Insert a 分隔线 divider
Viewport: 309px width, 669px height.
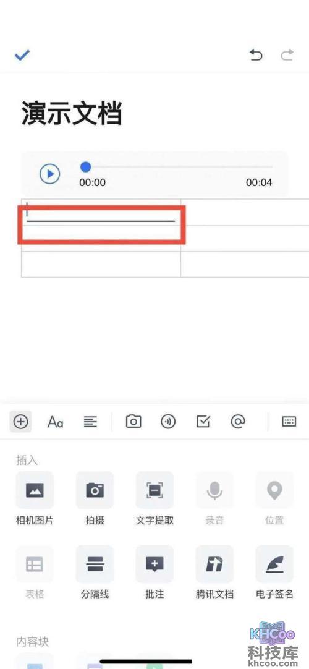[95, 572]
